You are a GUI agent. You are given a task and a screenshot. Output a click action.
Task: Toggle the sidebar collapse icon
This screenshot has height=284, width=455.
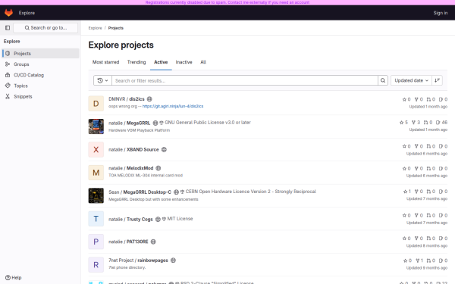8,28
